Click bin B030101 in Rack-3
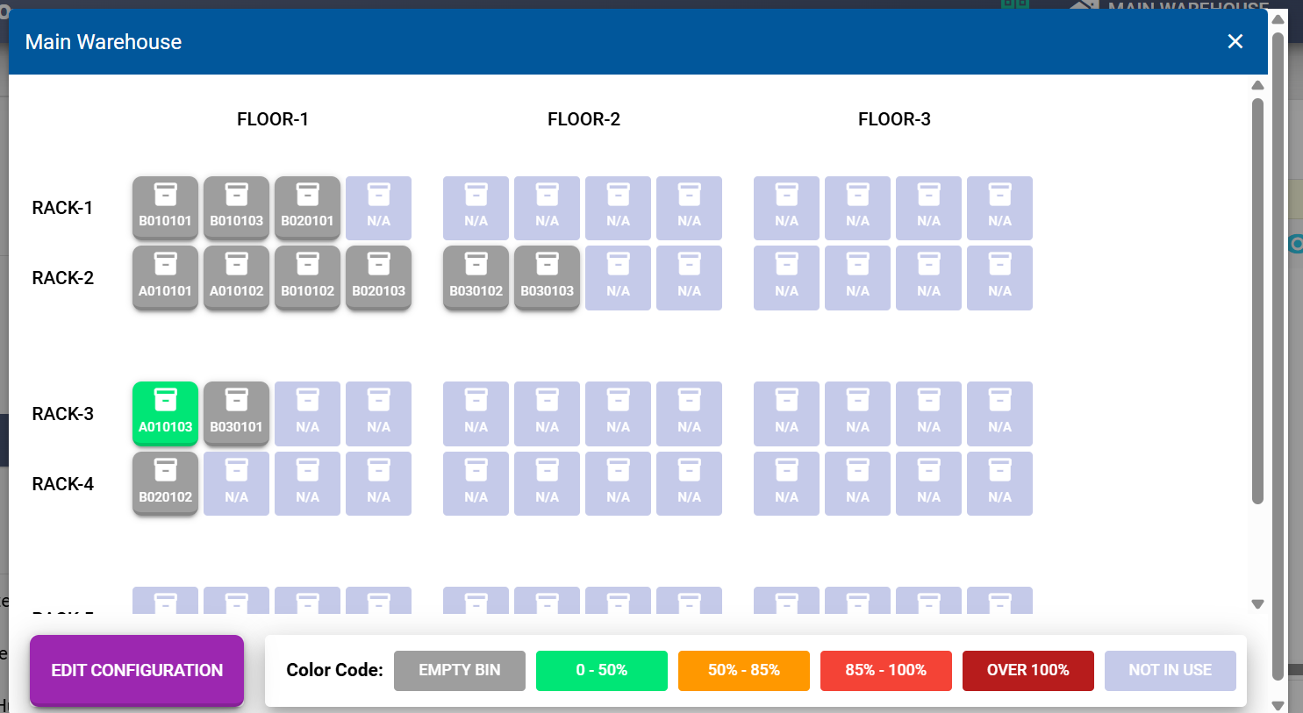Viewport: 1303px width, 713px height. tap(236, 413)
